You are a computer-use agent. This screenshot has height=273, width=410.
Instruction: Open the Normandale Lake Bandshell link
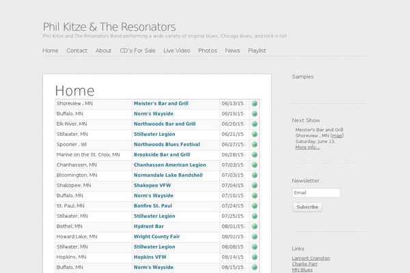click(168, 175)
